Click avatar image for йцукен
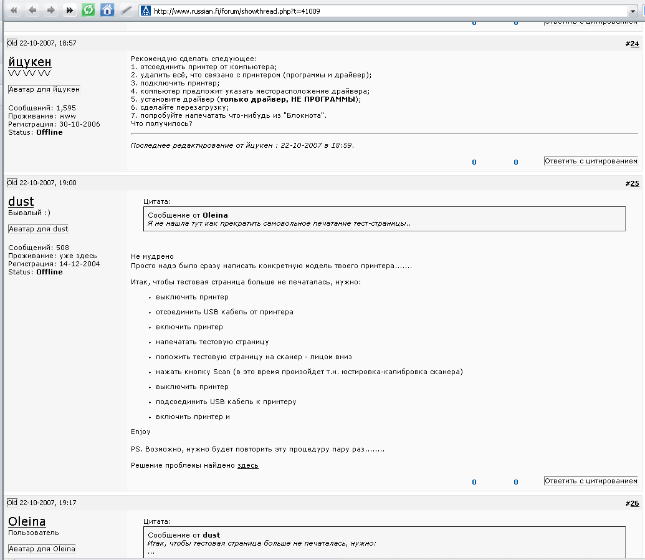The height and width of the screenshot is (560, 645). [44, 89]
